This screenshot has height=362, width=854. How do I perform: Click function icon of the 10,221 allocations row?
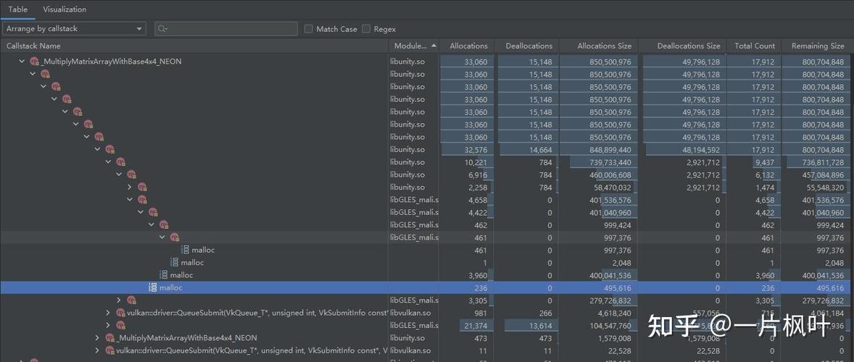click(x=121, y=162)
